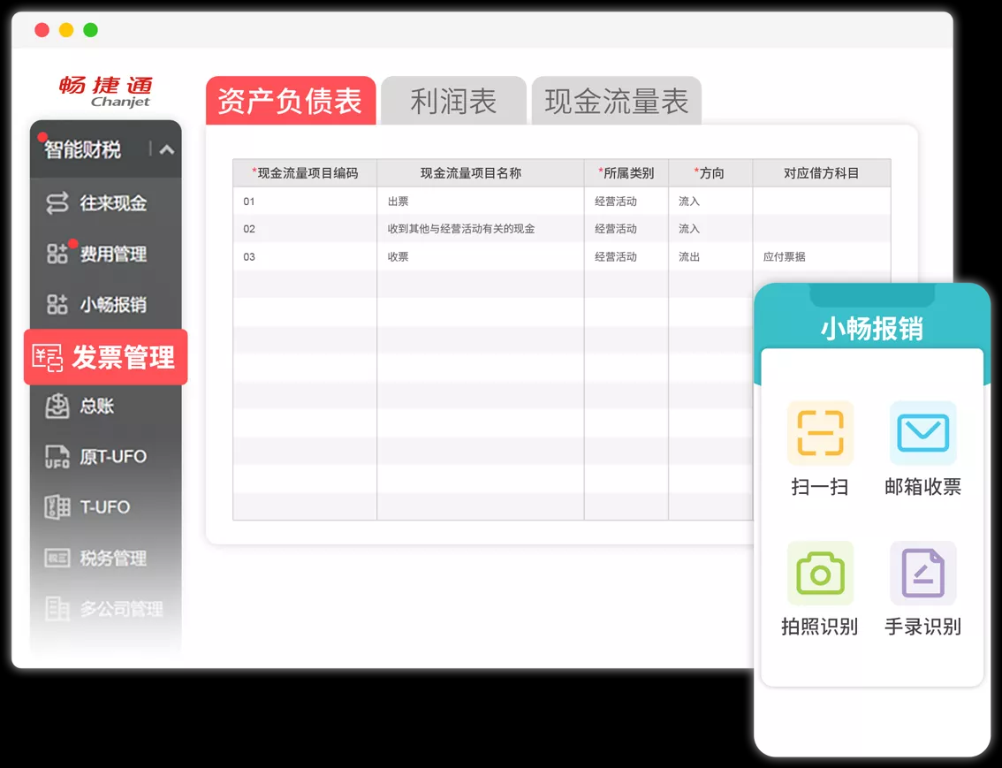This screenshot has height=768, width=1002.
Task: Switch to the 现金流量表 tab
Action: pos(616,102)
